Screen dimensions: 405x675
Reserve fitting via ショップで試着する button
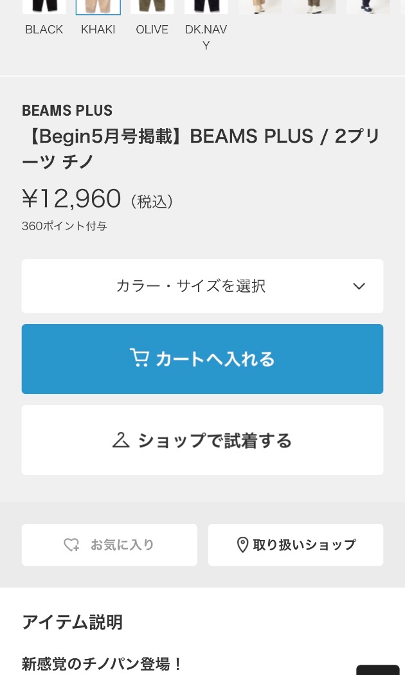[x=203, y=440]
